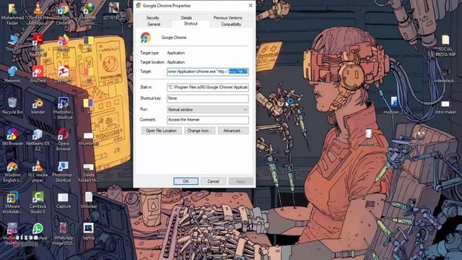Select the Opera Browser shortcut

coord(63,139)
